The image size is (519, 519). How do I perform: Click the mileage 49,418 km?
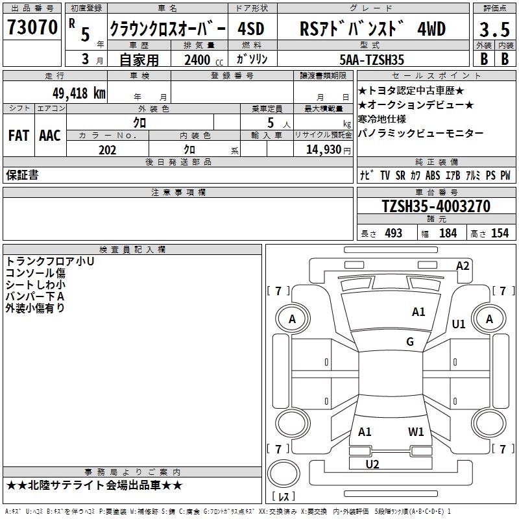pos(79,93)
